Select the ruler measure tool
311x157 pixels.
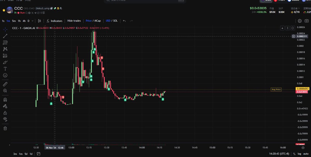click(x=5, y=84)
